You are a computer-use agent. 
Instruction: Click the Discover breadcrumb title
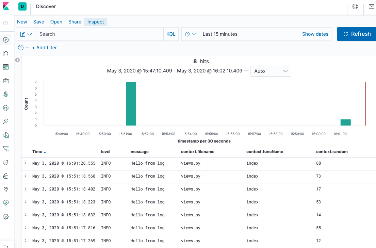click(46, 6)
